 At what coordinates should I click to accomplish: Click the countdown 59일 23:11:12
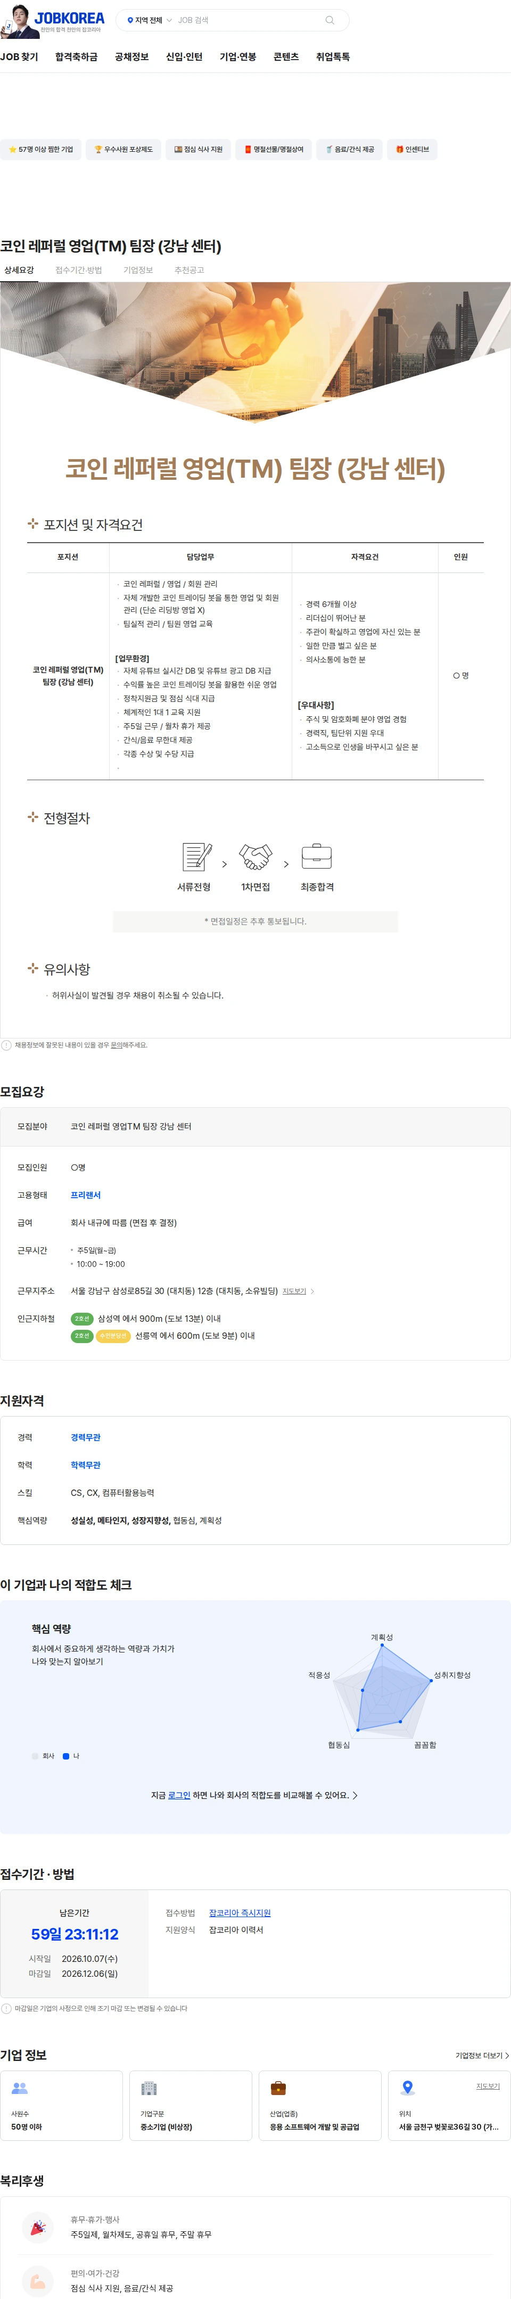[x=75, y=1934]
